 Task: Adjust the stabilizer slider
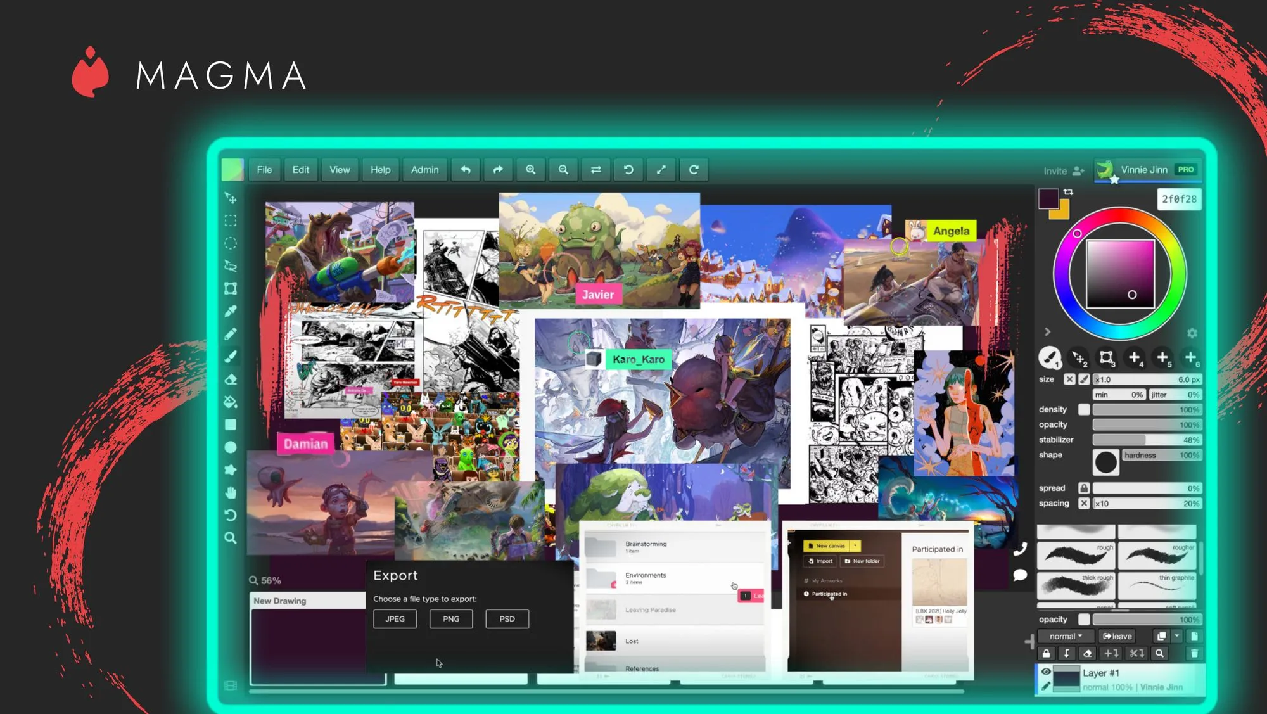click(x=1147, y=440)
